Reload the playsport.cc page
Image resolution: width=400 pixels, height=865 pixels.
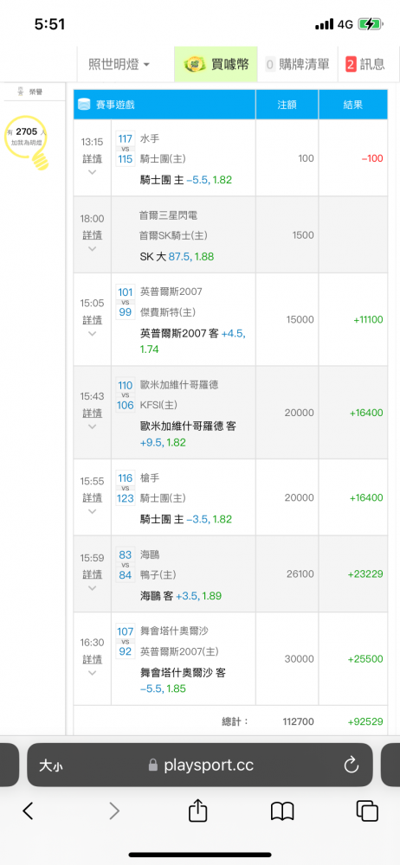pos(352,766)
